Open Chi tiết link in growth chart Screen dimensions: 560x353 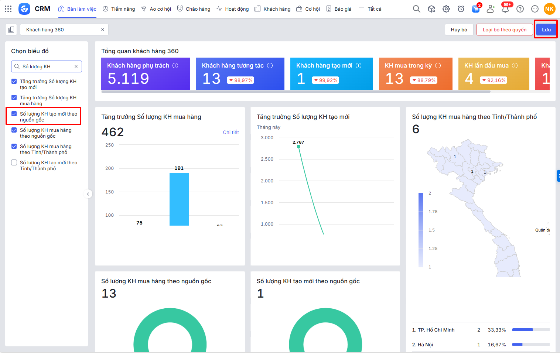231,132
